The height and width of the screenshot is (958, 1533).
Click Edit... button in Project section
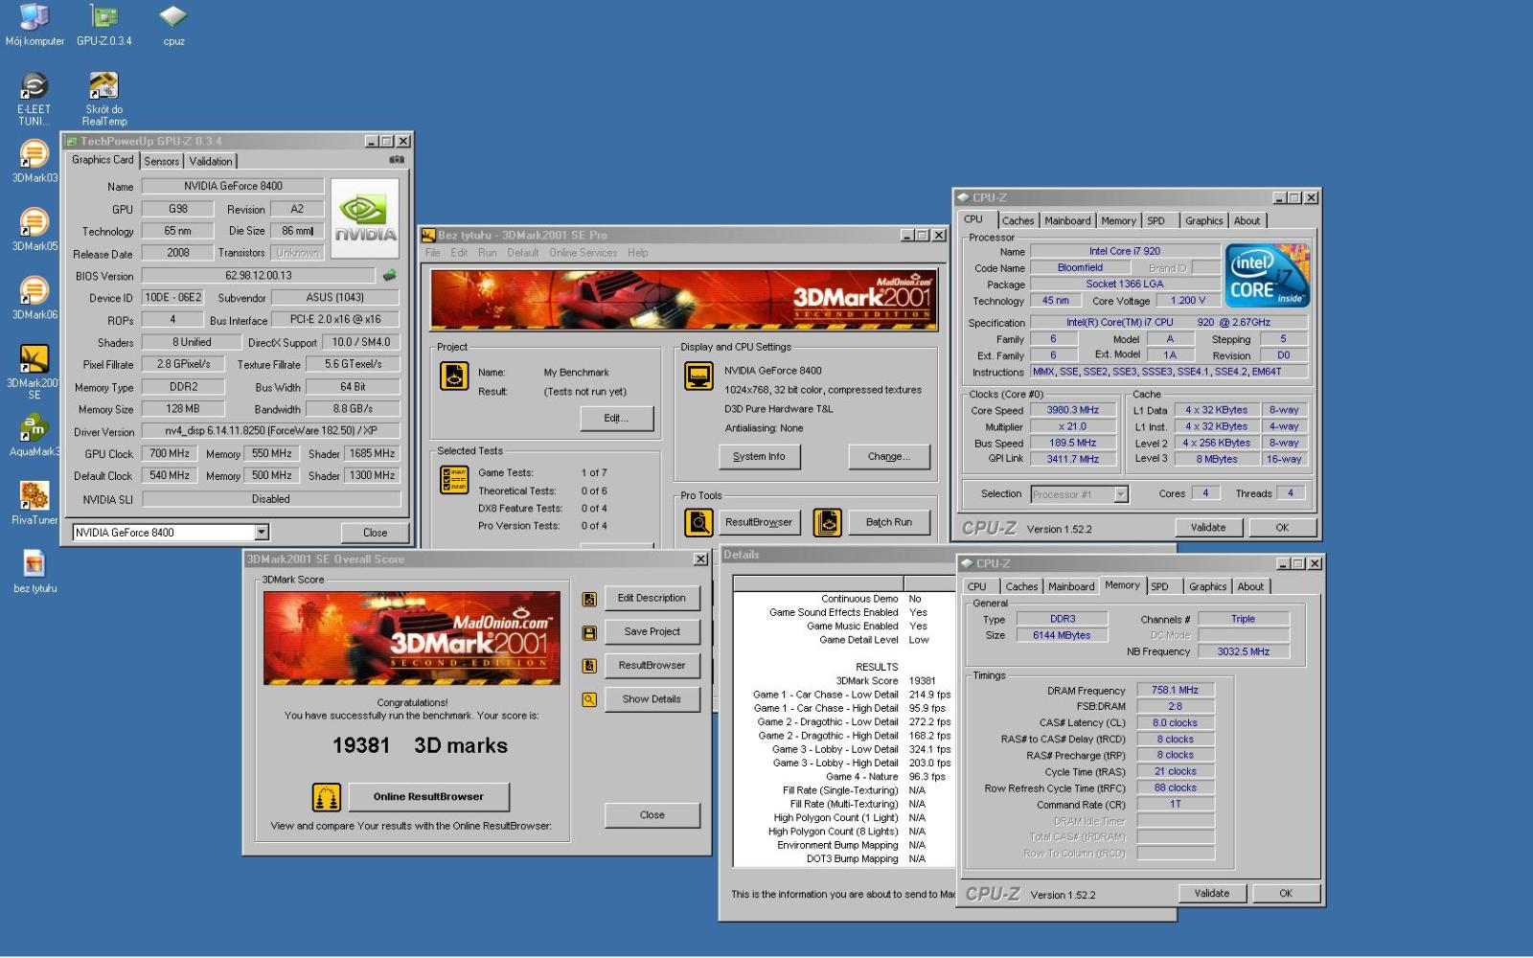[x=617, y=419]
